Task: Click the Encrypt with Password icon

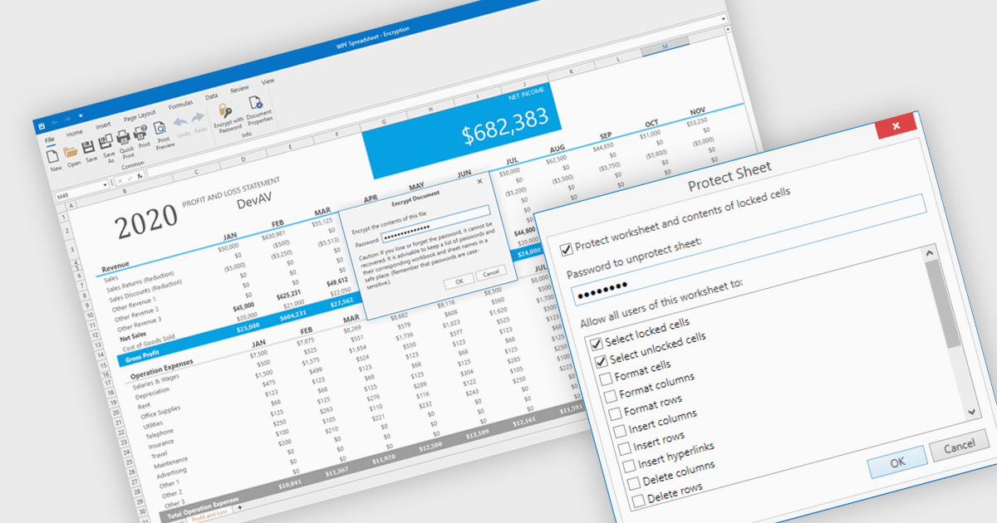Action: (224, 110)
